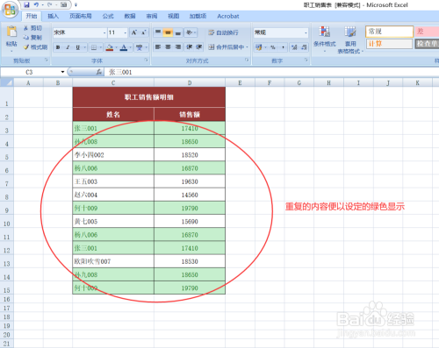Image resolution: width=439 pixels, height=348 pixels.
Task: Select the Format Painter (格式刷) brush
Action: [35, 46]
